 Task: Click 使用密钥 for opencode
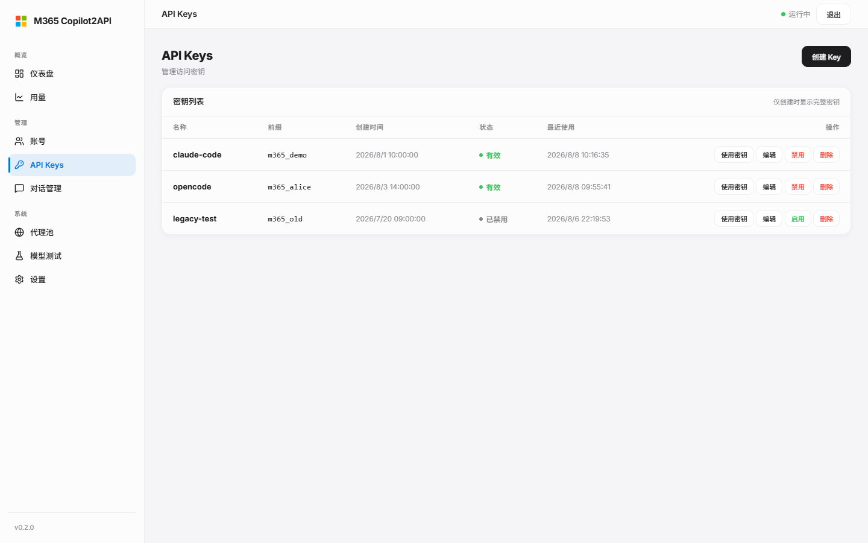pyautogui.click(x=734, y=187)
